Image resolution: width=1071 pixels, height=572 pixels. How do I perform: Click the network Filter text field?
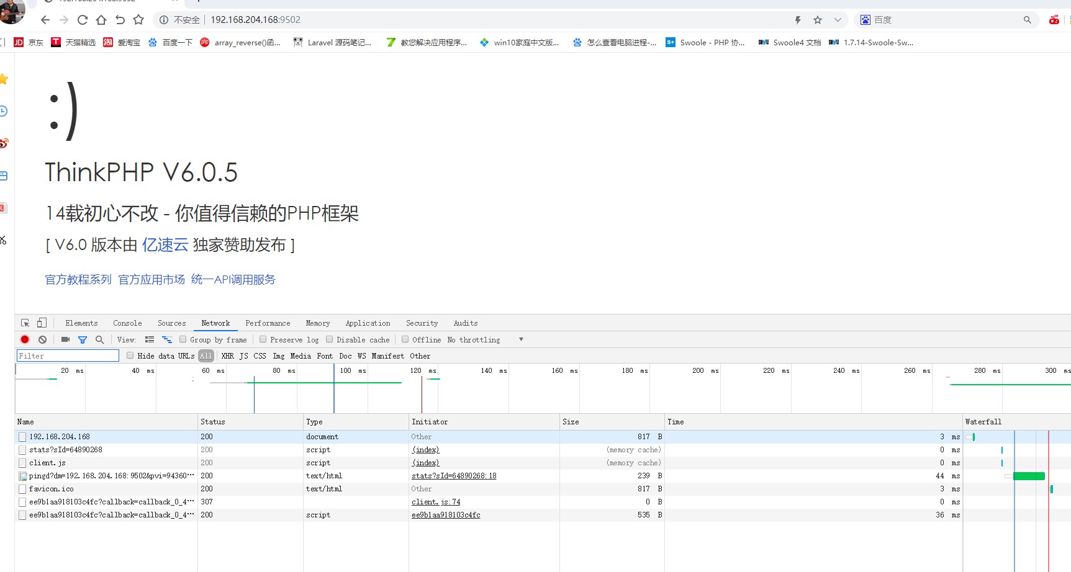68,355
